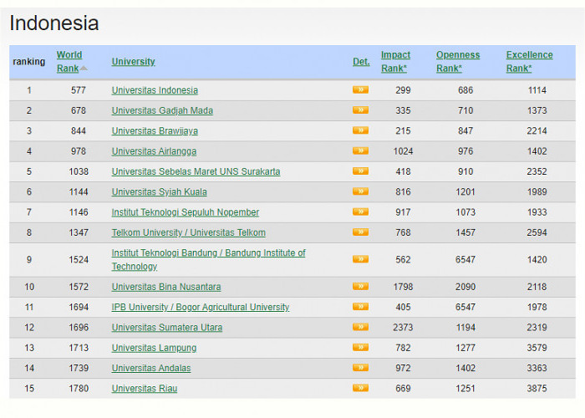
Task: Select openness rank value 686
Action: 465,90
